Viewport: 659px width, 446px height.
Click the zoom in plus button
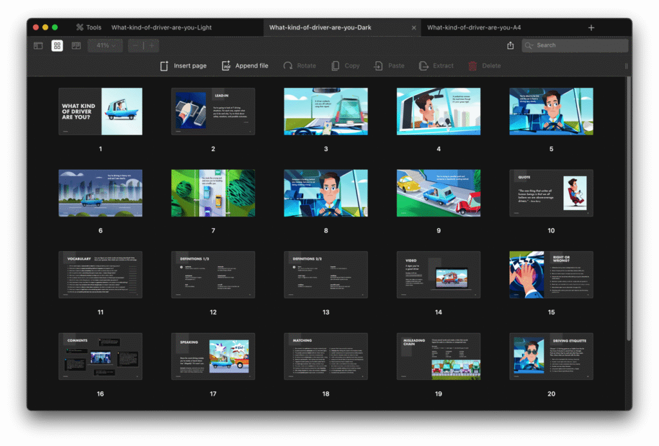[x=151, y=46]
